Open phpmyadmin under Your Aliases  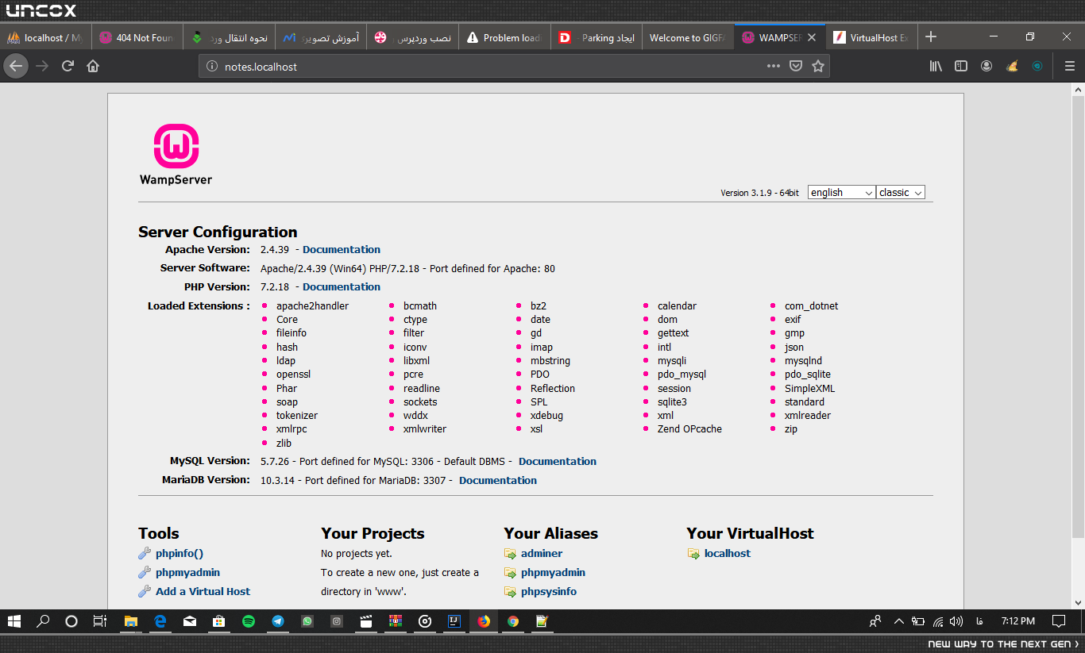pos(554,572)
